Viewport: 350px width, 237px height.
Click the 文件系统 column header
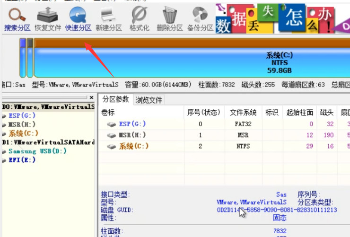pos(243,112)
